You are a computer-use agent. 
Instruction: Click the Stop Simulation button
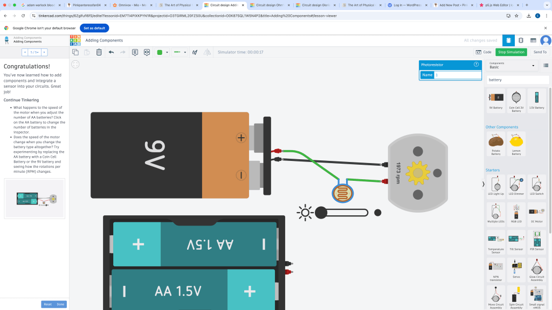[x=510, y=52]
